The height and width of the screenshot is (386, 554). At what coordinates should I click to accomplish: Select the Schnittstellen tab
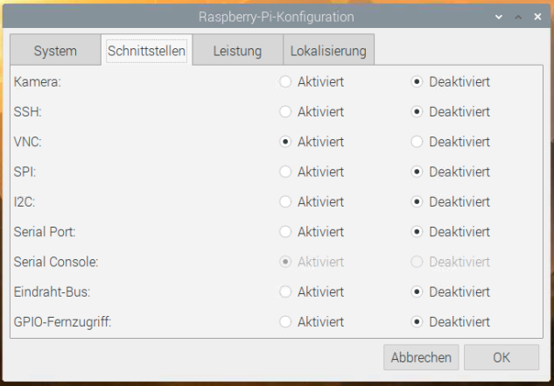click(x=146, y=51)
